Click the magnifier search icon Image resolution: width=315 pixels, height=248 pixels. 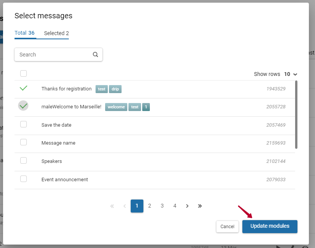pos(96,55)
